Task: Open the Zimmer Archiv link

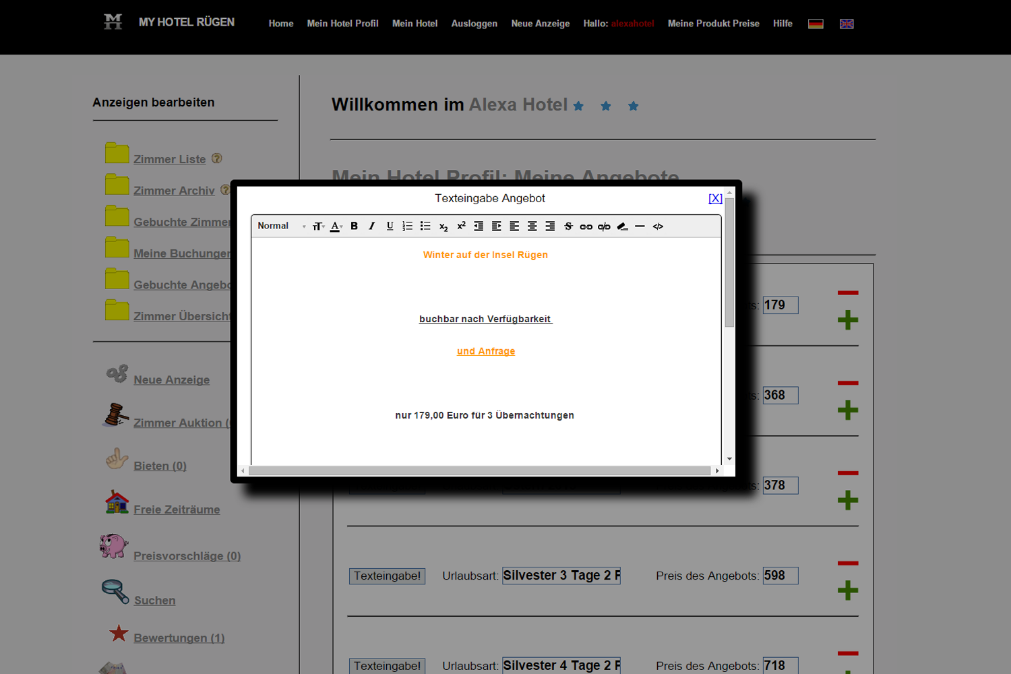Action: click(174, 191)
